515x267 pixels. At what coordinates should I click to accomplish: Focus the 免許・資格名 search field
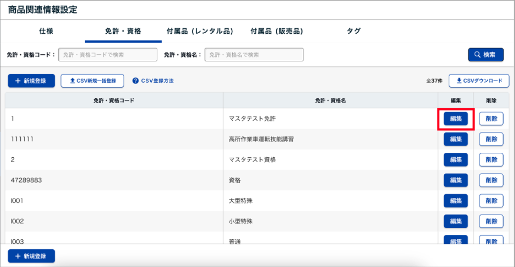click(254, 55)
